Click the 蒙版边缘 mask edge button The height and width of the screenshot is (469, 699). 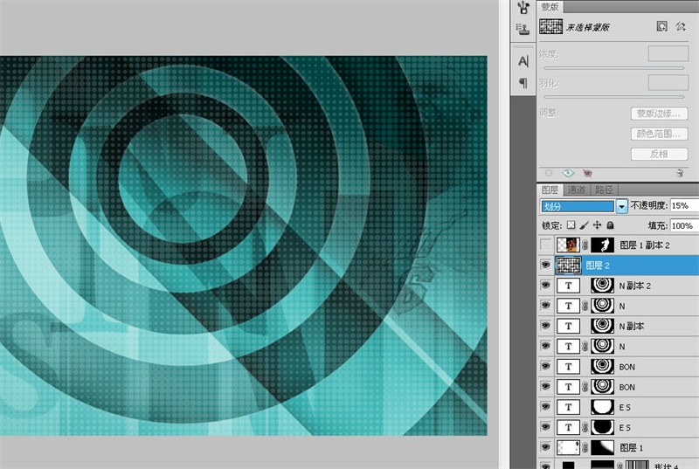(660, 114)
